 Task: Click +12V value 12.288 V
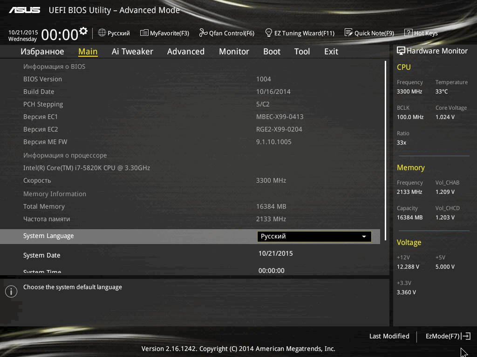[408, 266]
